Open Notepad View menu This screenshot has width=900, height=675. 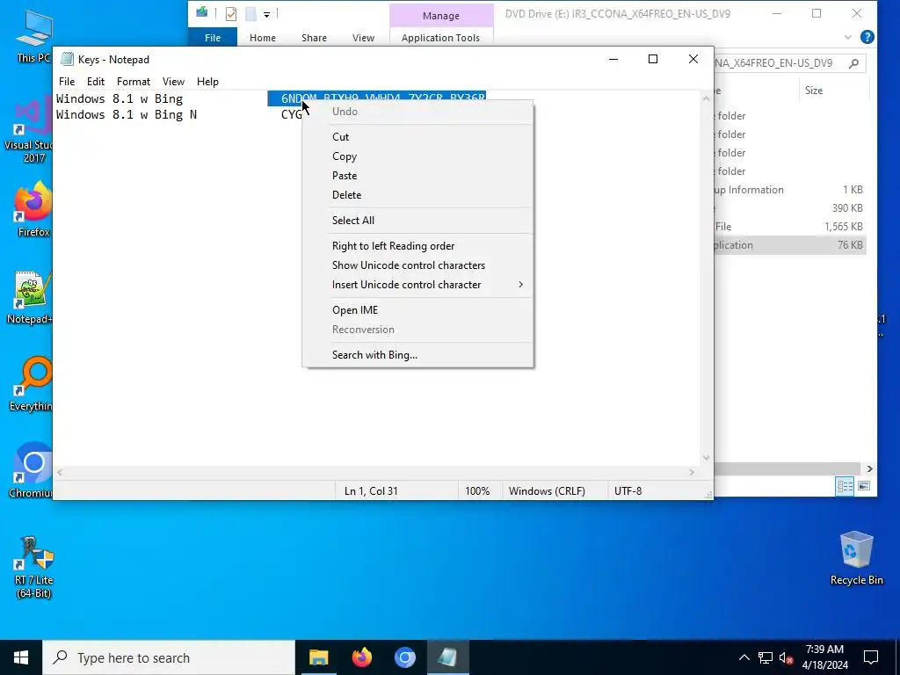[173, 82]
